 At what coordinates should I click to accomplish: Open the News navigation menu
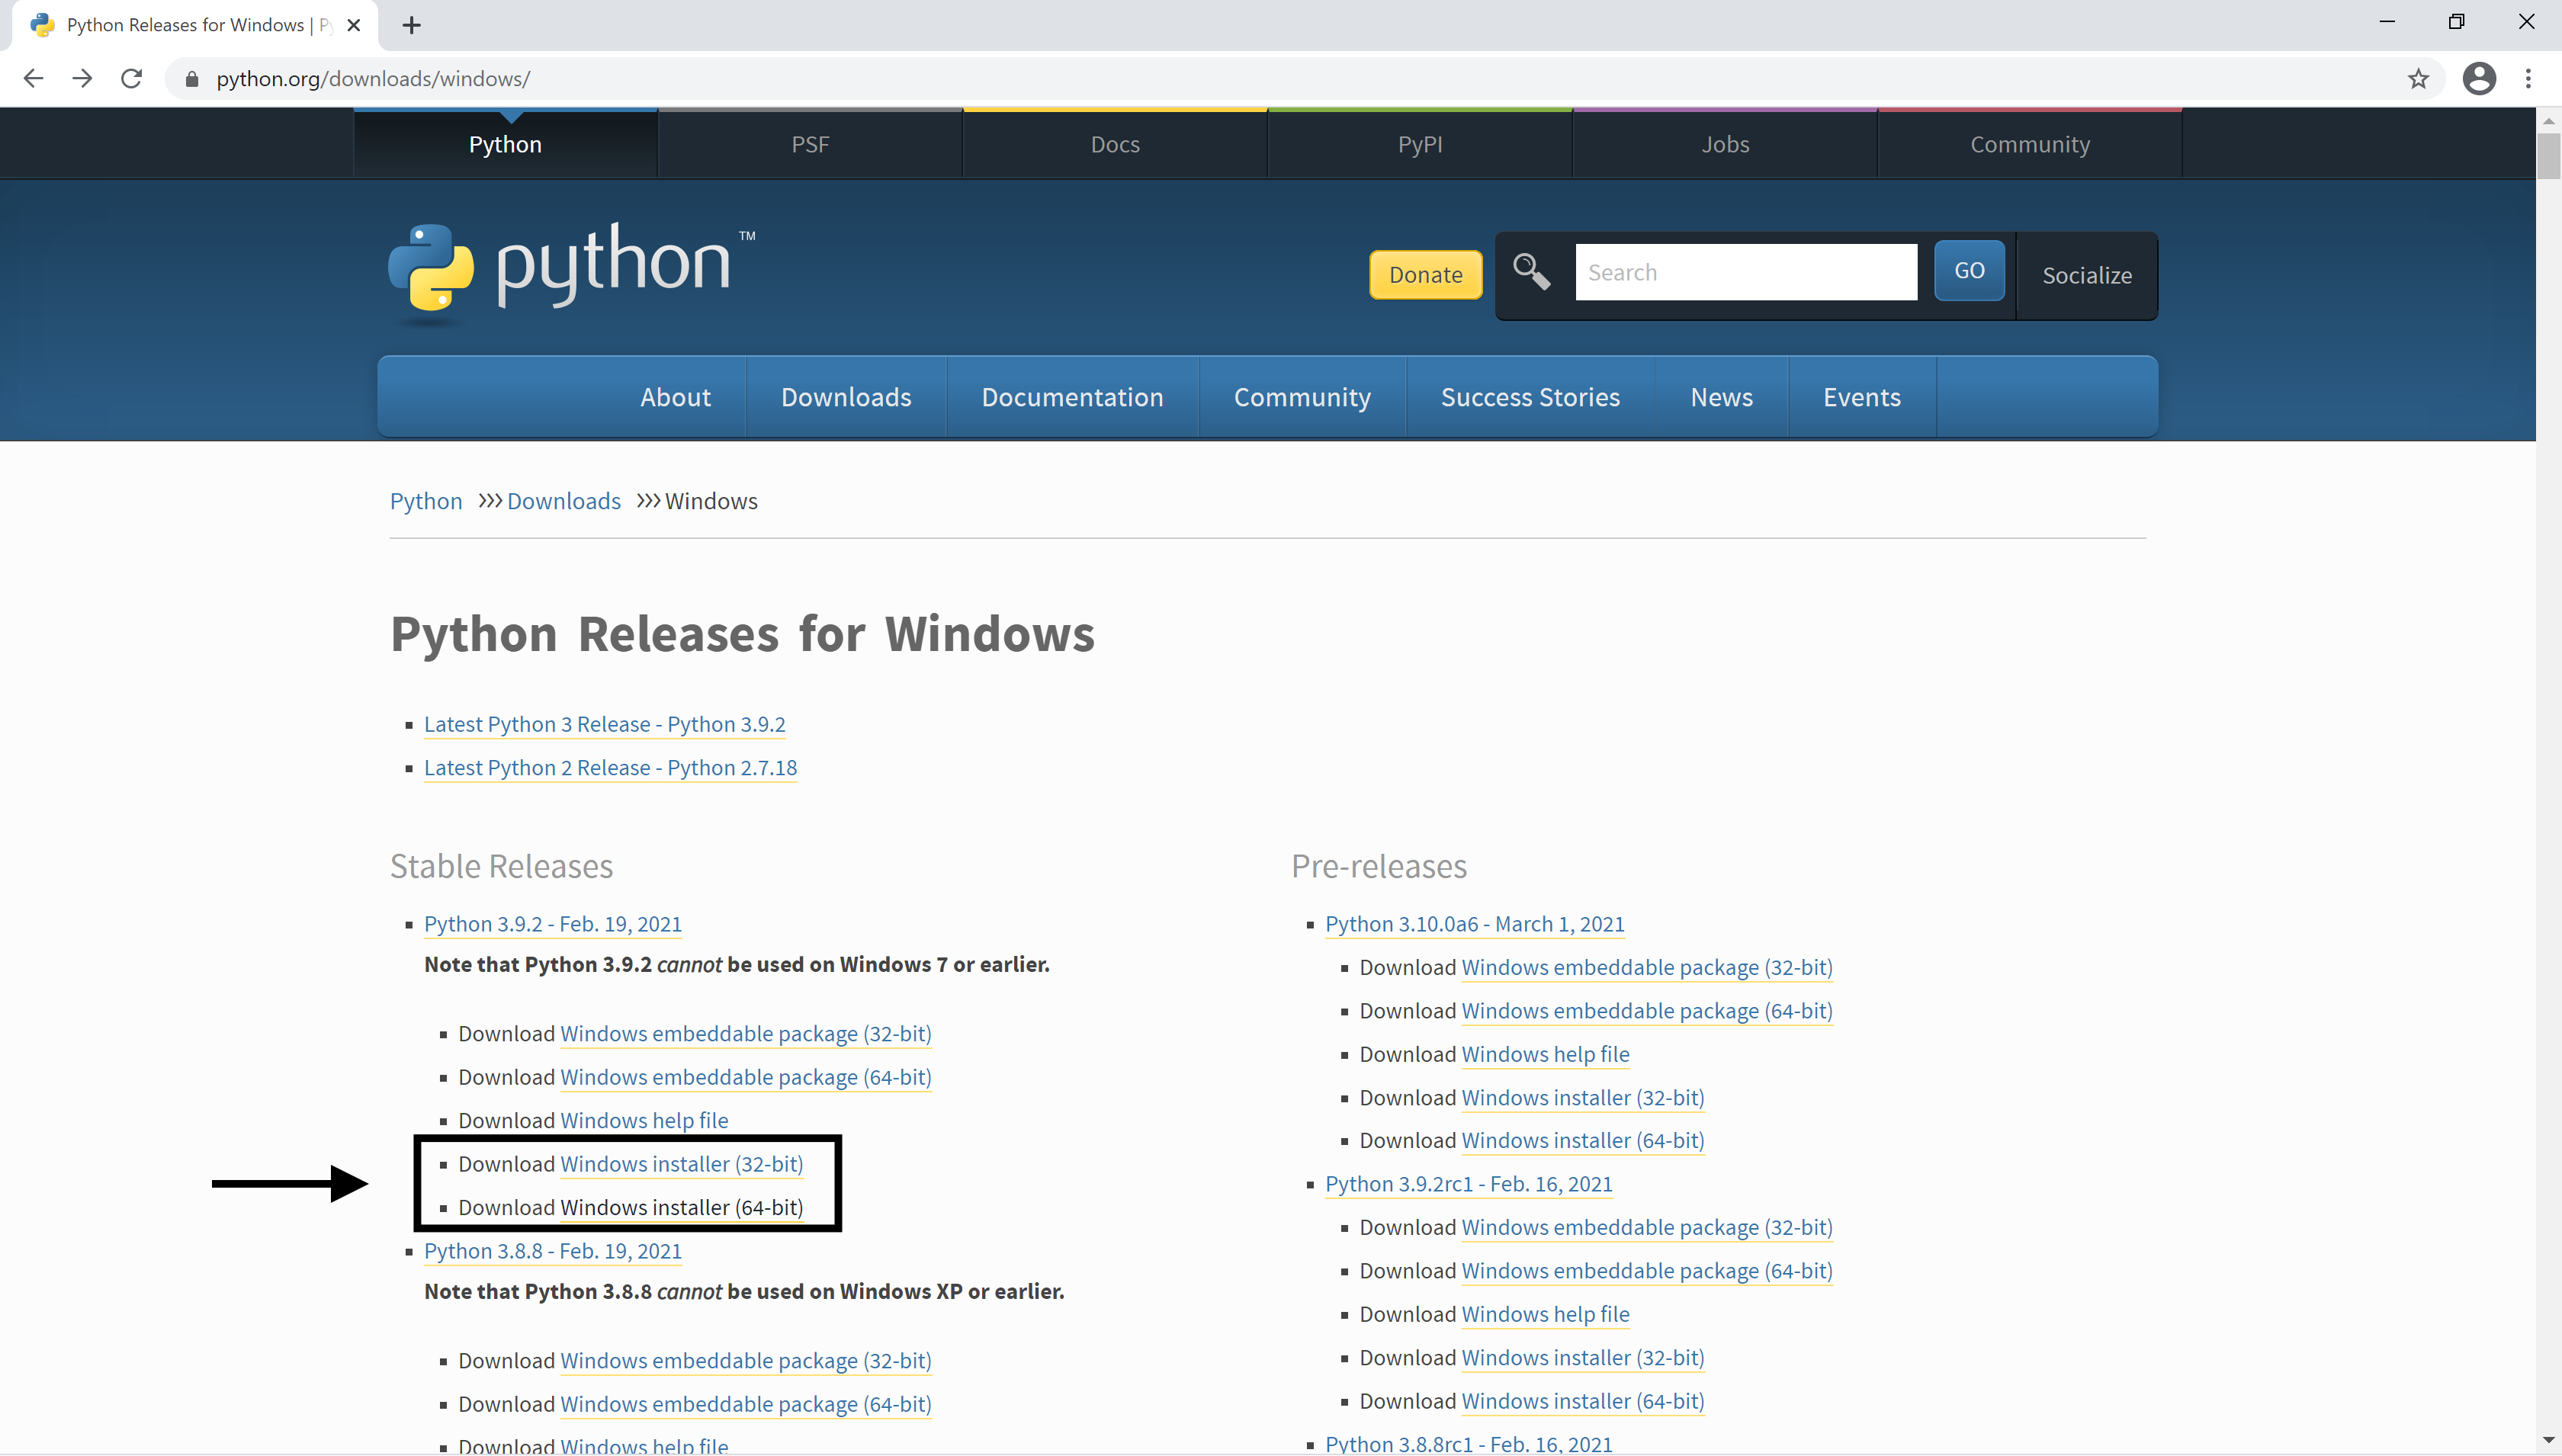pyautogui.click(x=1721, y=397)
